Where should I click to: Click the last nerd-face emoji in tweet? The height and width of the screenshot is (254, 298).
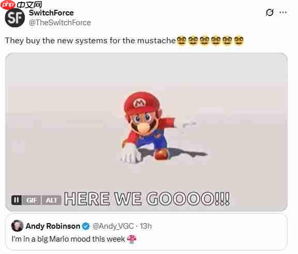pyautogui.click(x=239, y=41)
